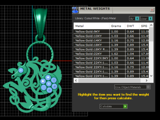The width and height of the screenshot is (160, 120).
Task: Sort by the Metal column header
Action: 91,26
